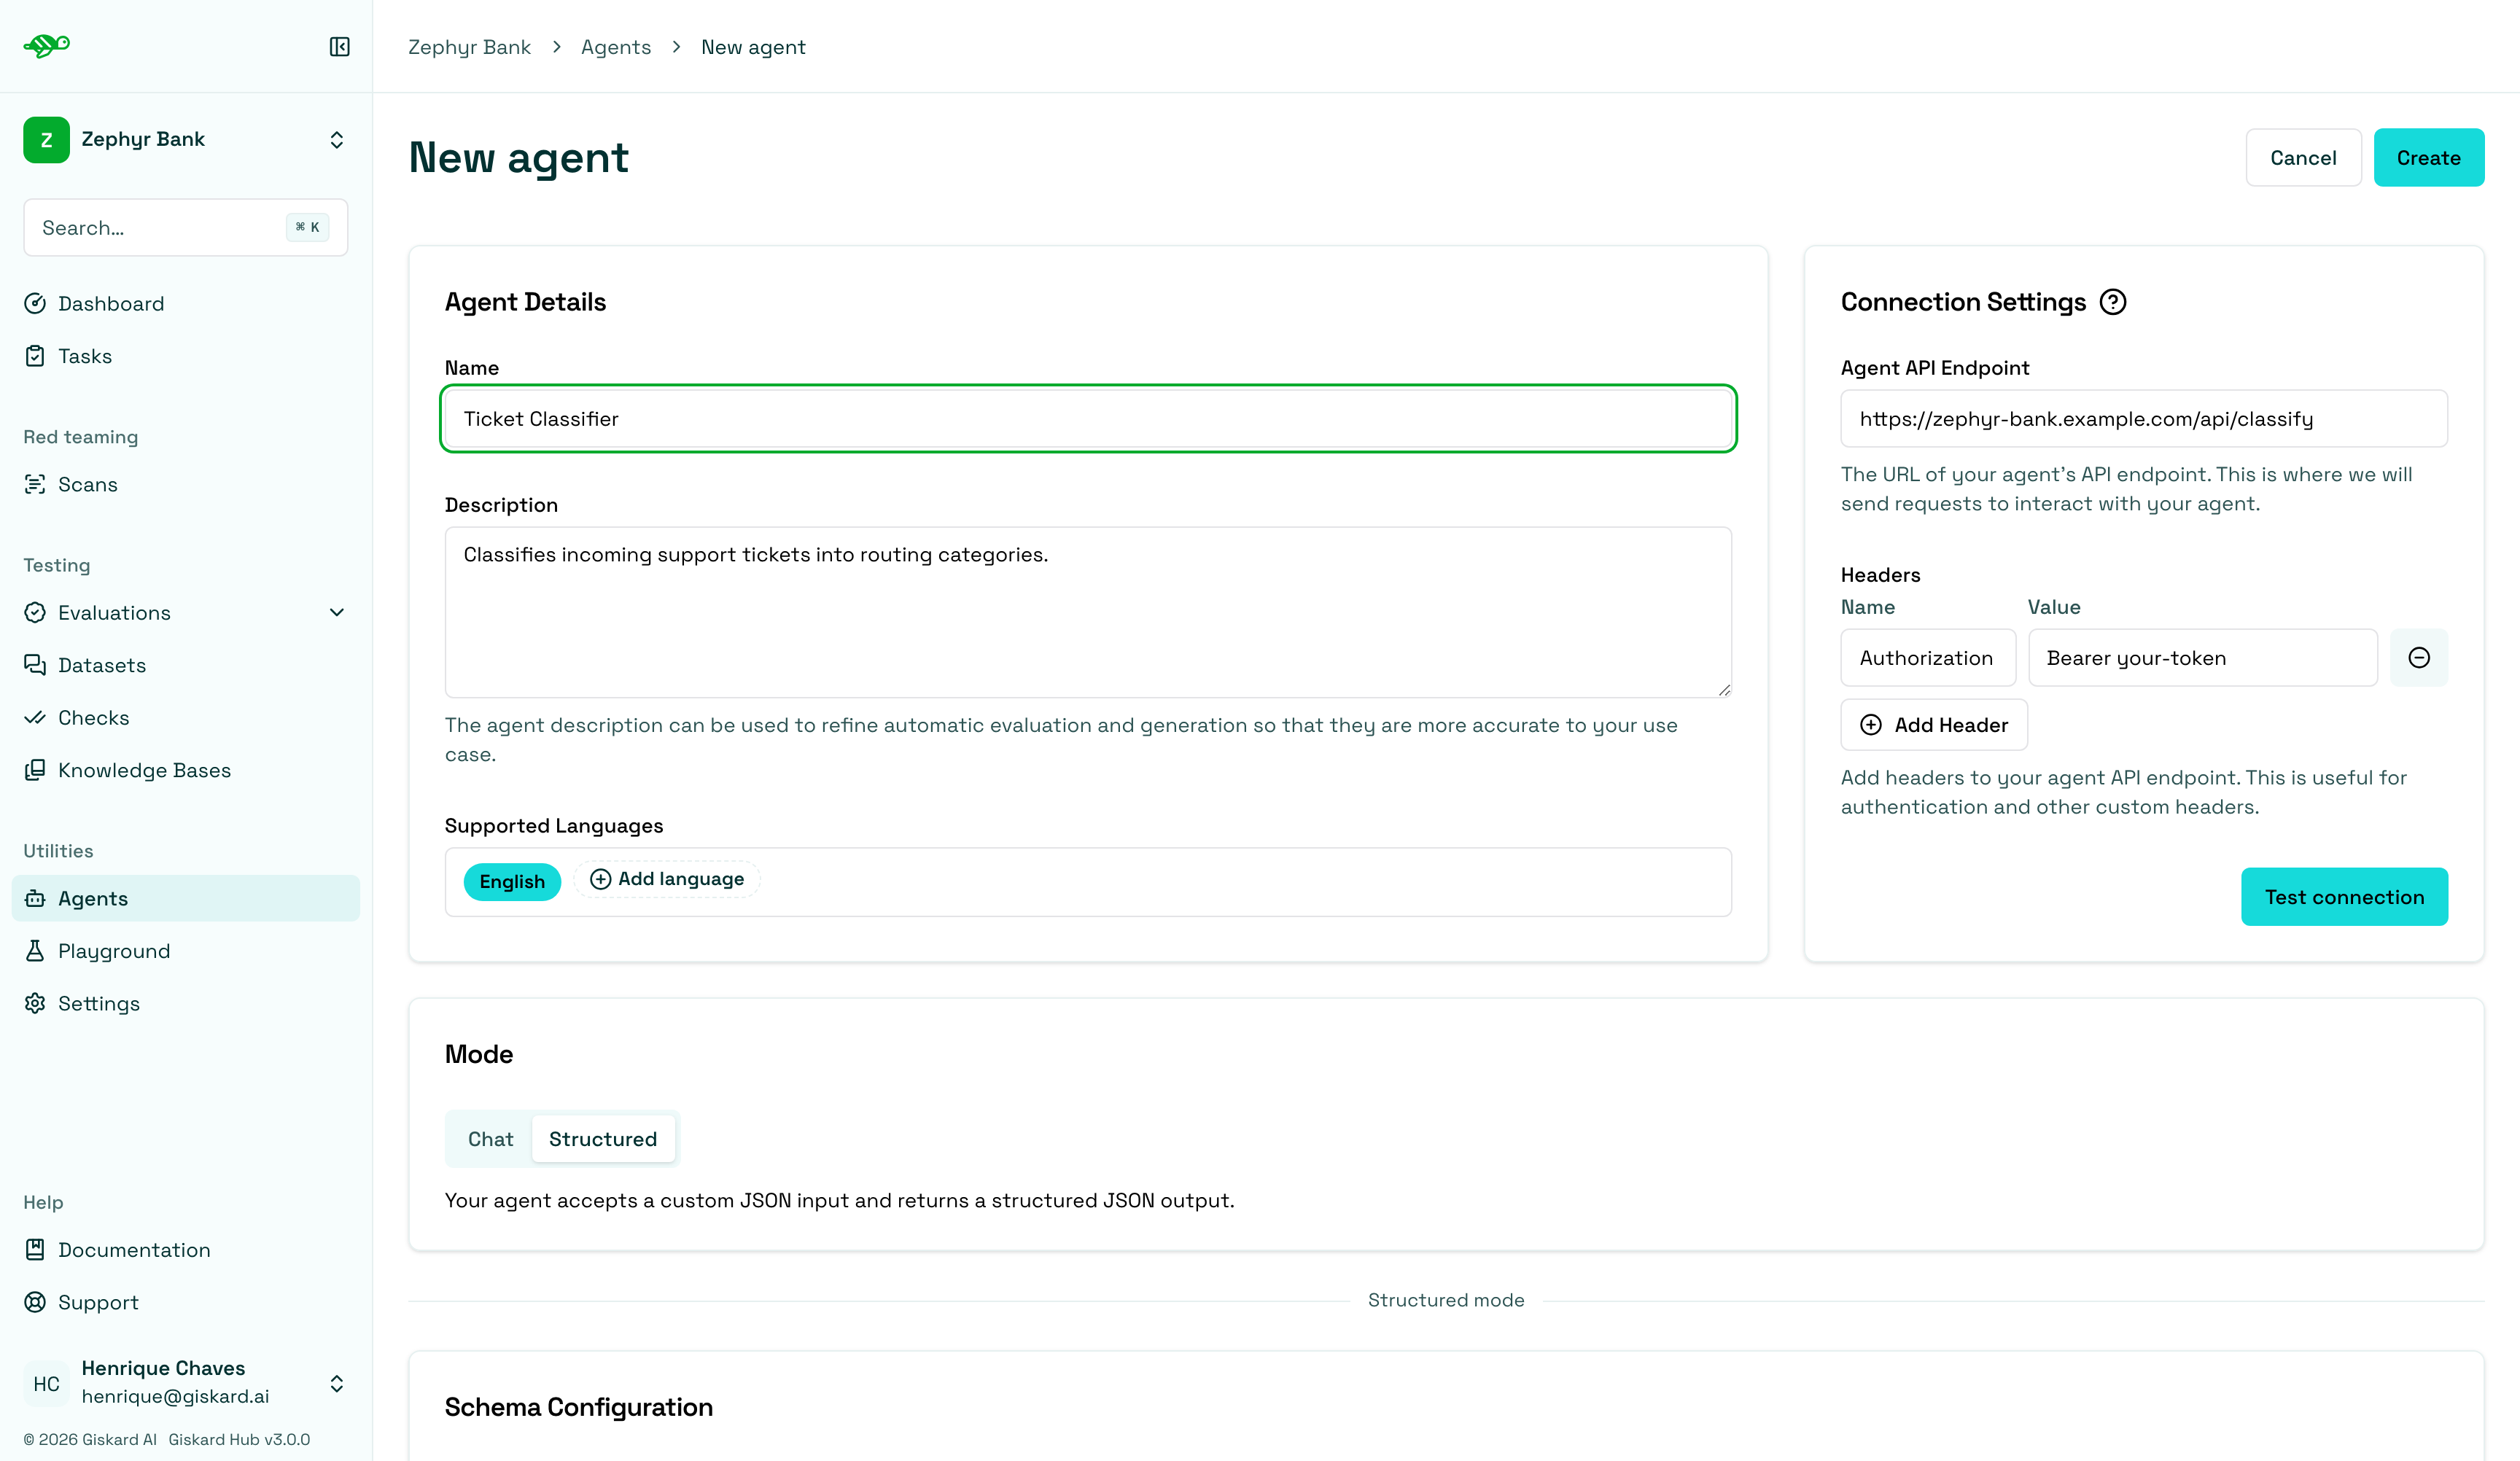The image size is (2520, 1461).
Task: Click the Evaluations check-badge icon
Action: tap(35, 612)
